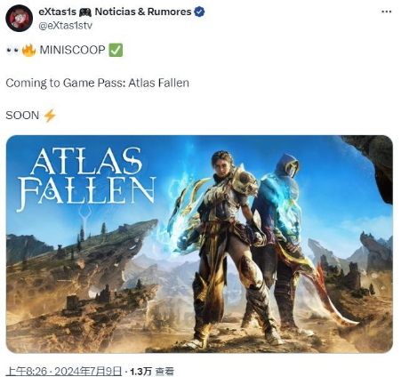Click the eyes emoji in tweet

click(x=12, y=50)
